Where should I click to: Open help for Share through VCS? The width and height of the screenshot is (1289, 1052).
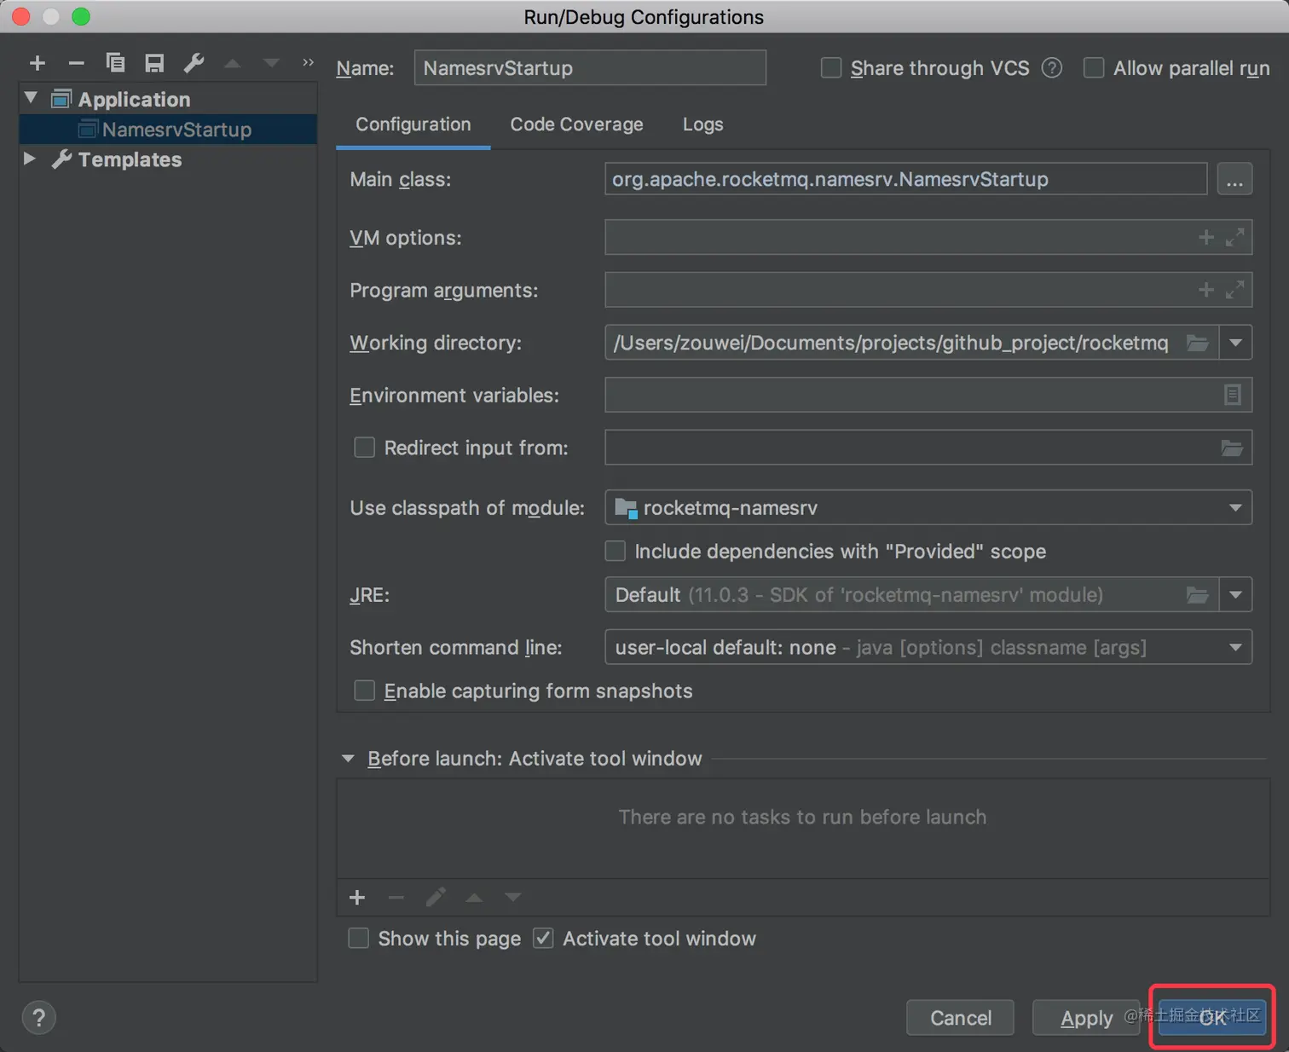1052,68
